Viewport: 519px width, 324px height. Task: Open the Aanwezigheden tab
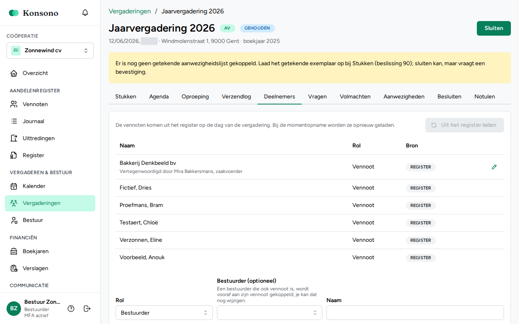404,97
